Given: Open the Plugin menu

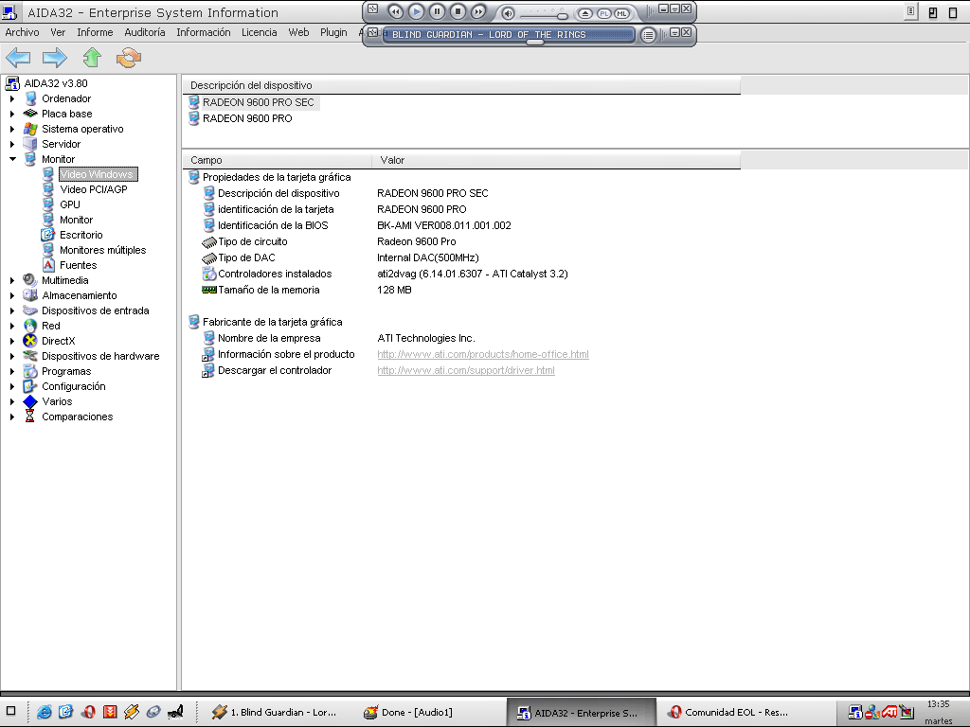Looking at the screenshot, I should pos(333,32).
